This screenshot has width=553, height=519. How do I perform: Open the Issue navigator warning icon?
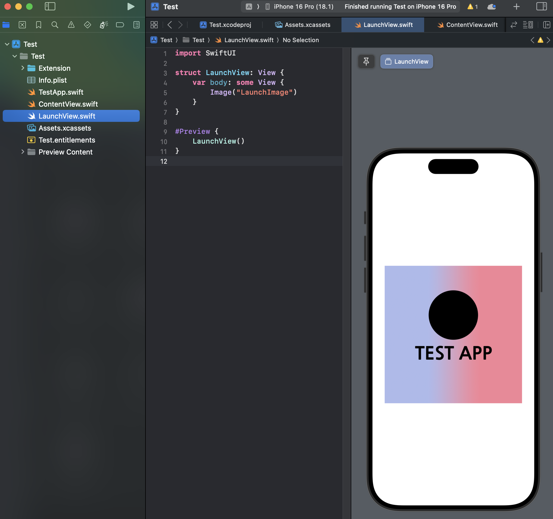71,25
